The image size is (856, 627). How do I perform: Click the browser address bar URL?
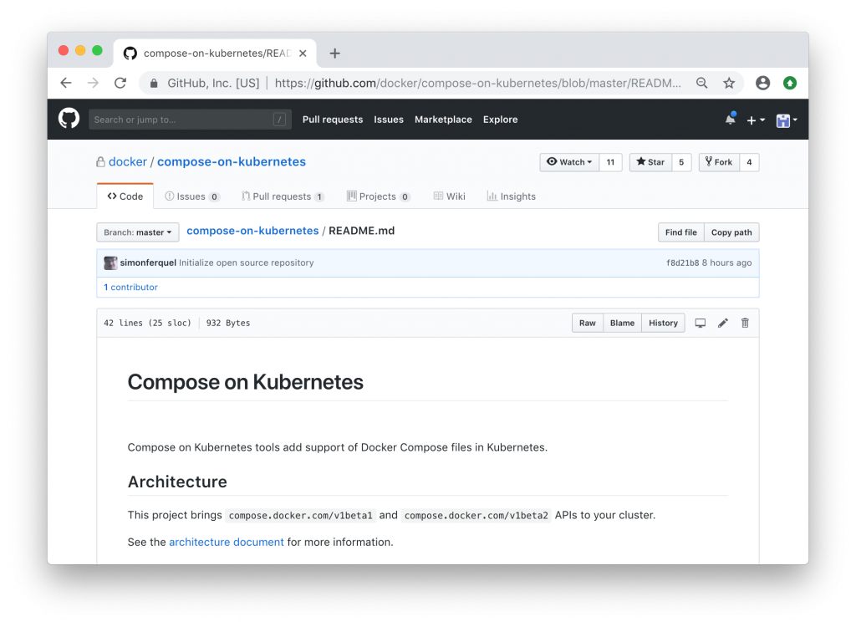(477, 83)
